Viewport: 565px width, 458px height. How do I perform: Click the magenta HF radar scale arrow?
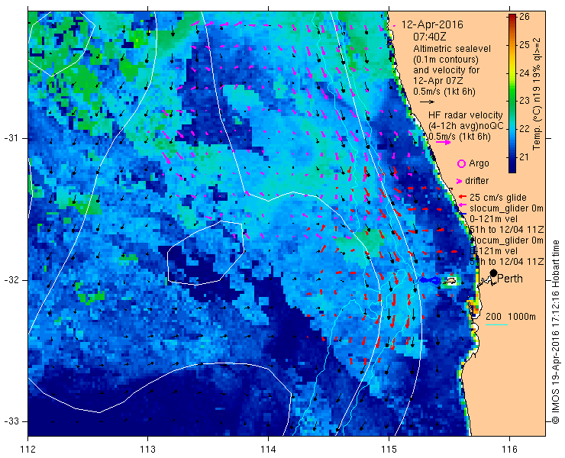[443, 142]
